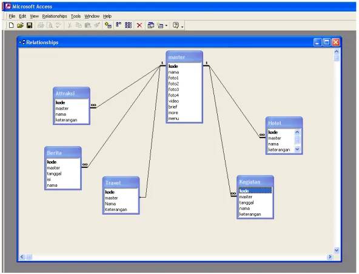This screenshot has width=359, height=274.
Task: Click the Relationships window title icon
Action: (x=22, y=42)
